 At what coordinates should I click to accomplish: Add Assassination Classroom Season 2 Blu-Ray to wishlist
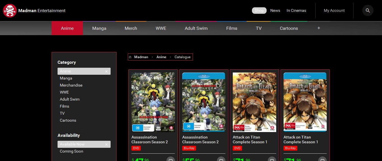[221, 159]
